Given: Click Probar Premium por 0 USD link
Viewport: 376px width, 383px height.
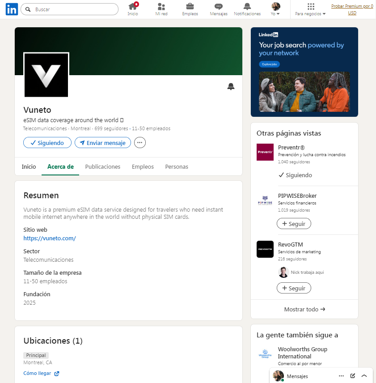Looking at the screenshot, I should click(352, 9).
